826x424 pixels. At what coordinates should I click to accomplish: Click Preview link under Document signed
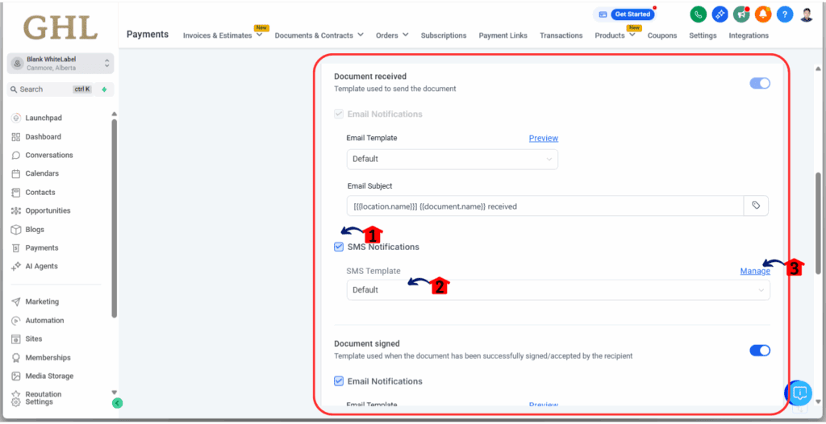[x=543, y=405]
